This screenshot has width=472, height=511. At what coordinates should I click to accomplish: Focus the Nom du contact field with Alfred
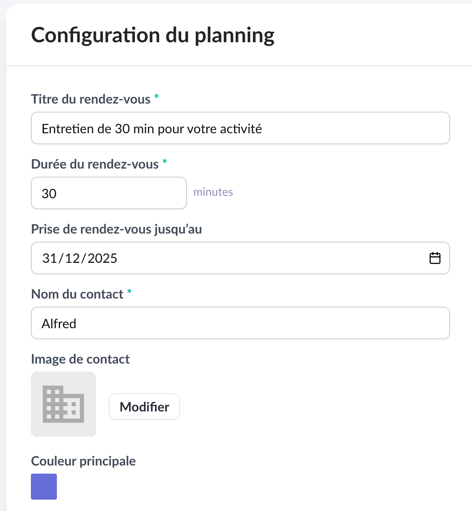click(240, 323)
